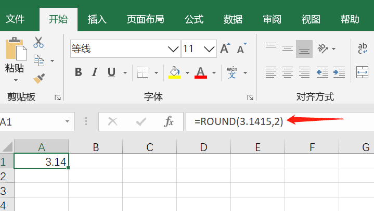Set bottom vertical alignment
The height and width of the screenshot is (211, 374).
(304, 49)
